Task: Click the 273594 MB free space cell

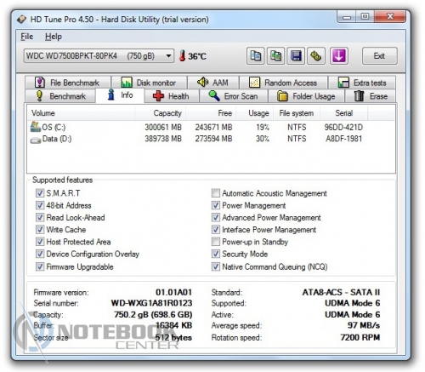Action: tap(213, 139)
